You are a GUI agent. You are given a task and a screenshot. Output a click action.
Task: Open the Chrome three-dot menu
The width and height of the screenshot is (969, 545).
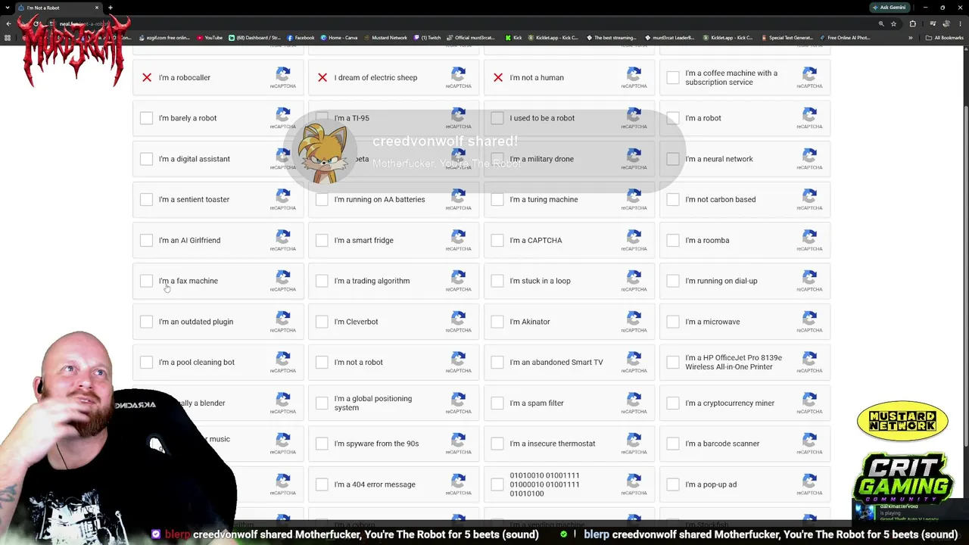pyautogui.click(x=960, y=23)
